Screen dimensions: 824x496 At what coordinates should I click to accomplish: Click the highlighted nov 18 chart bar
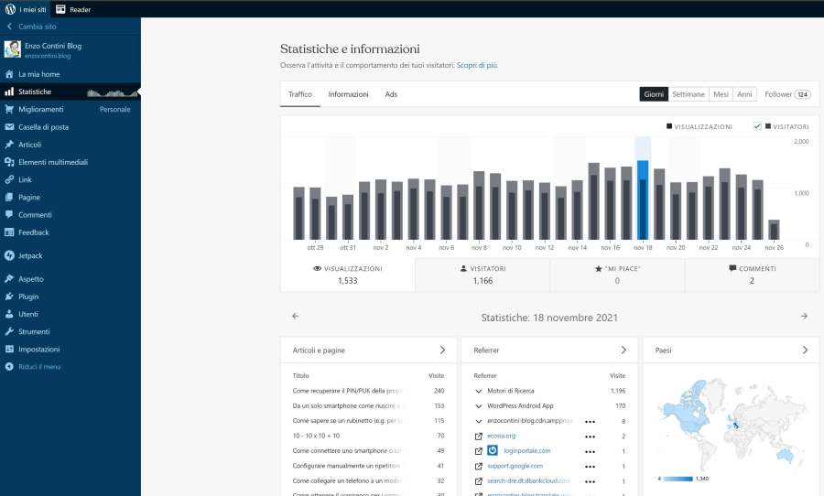pyautogui.click(x=643, y=201)
